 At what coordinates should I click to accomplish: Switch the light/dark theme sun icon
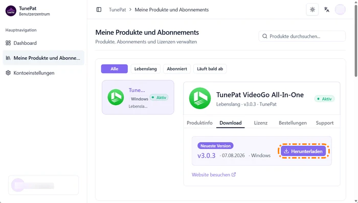point(312,10)
